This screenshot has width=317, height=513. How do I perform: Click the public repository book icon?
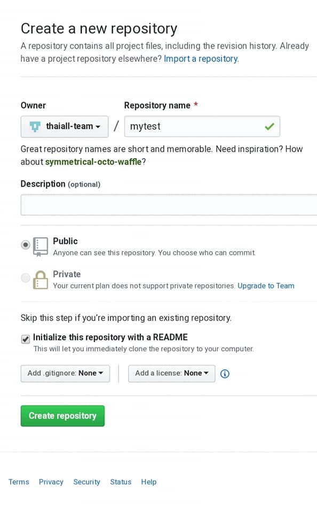point(41,247)
